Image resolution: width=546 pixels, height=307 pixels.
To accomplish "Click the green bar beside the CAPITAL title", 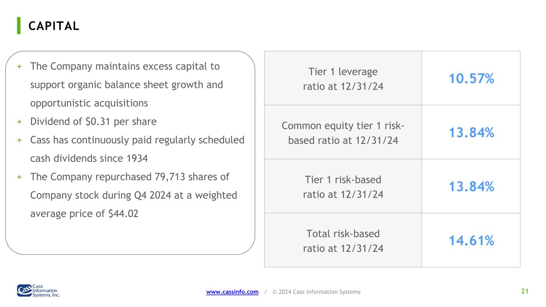I will [x=19, y=26].
